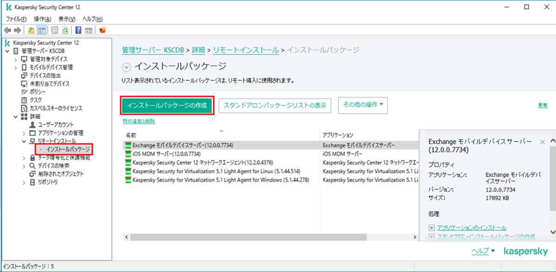Click the blue help toolbar icon

coord(78,30)
